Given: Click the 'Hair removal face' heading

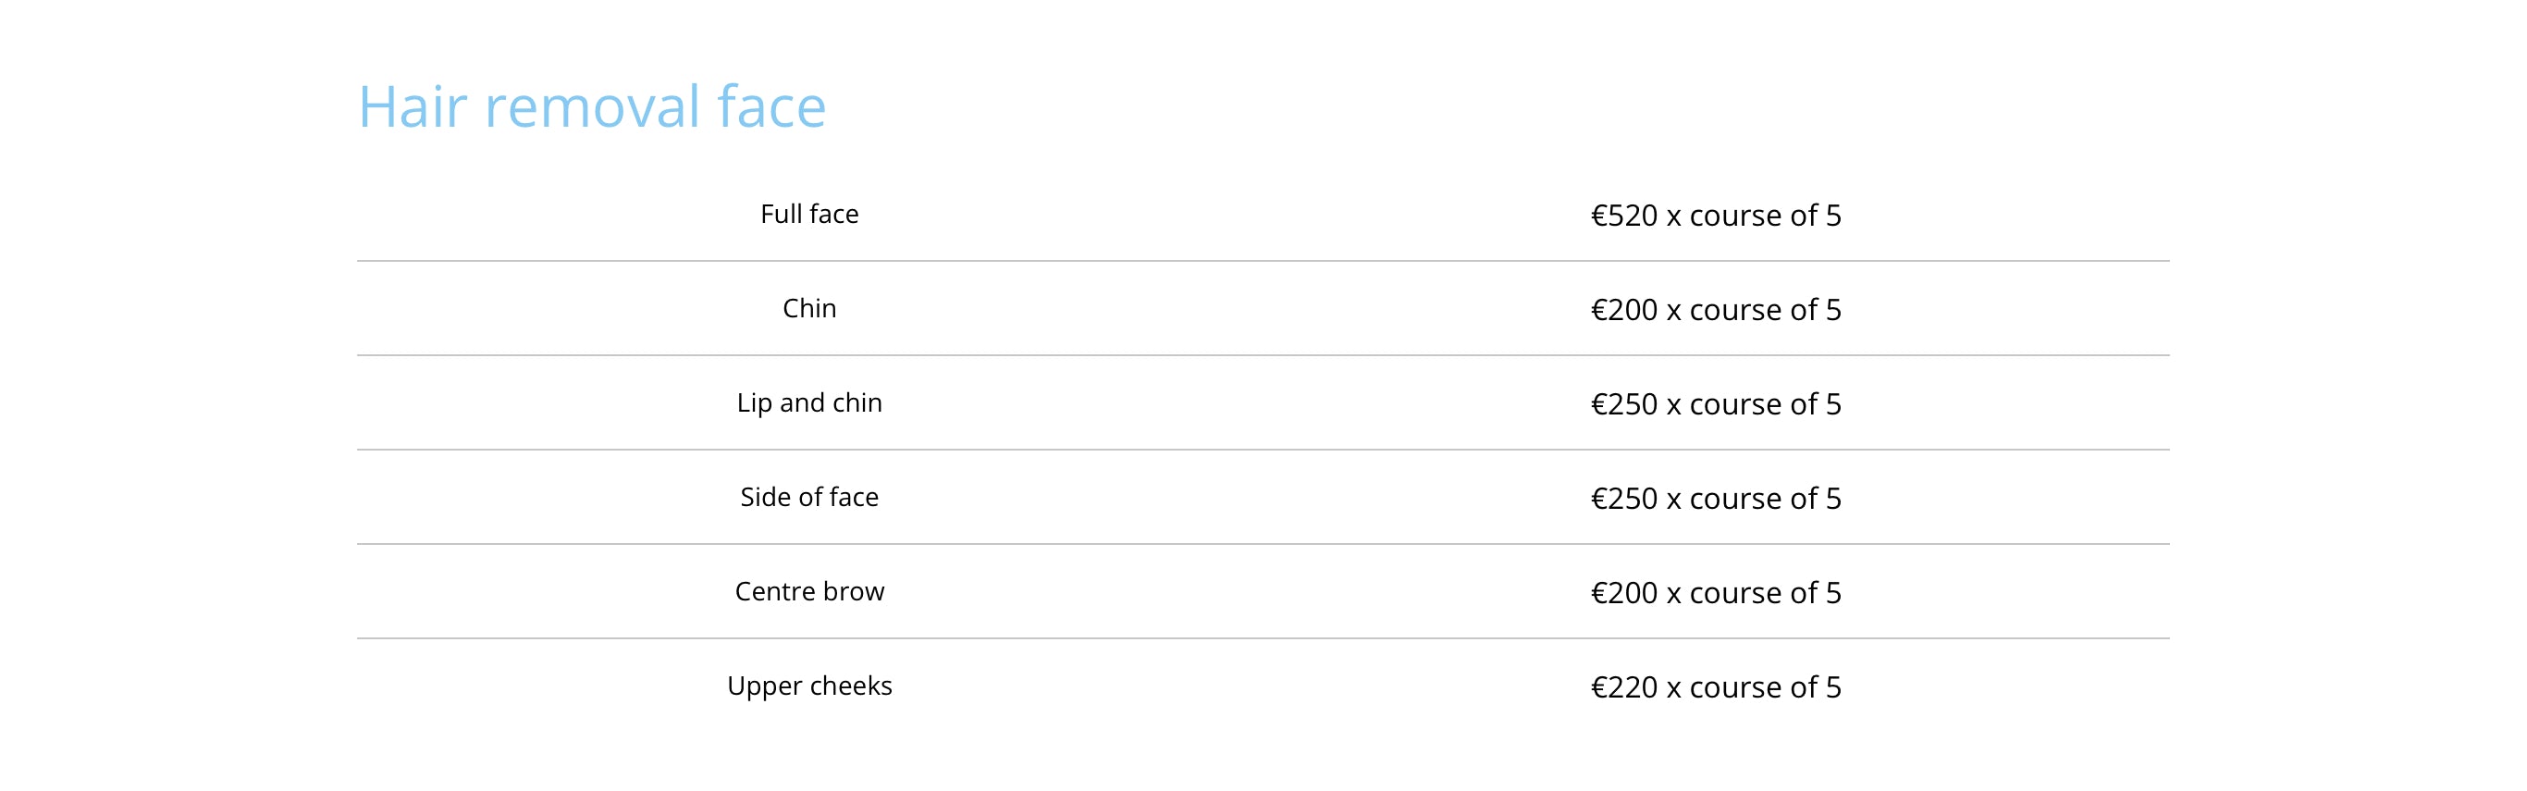Looking at the screenshot, I should pos(592,106).
